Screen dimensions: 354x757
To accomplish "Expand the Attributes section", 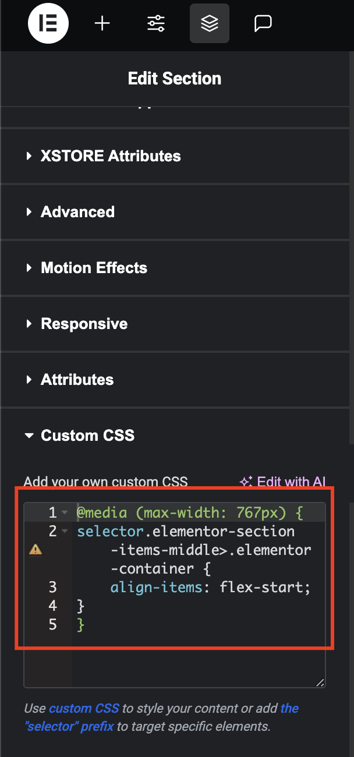I will [x=177, y=380].
